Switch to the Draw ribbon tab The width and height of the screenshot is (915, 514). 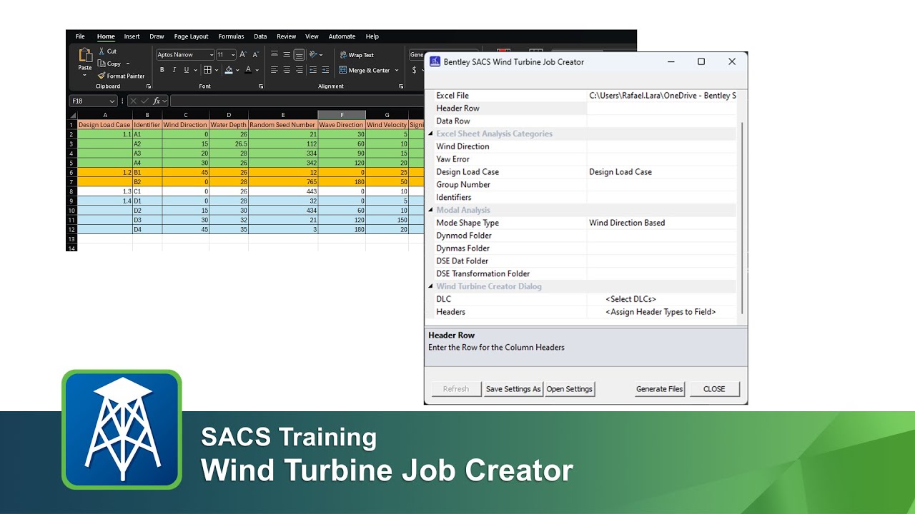pos(157,36)
